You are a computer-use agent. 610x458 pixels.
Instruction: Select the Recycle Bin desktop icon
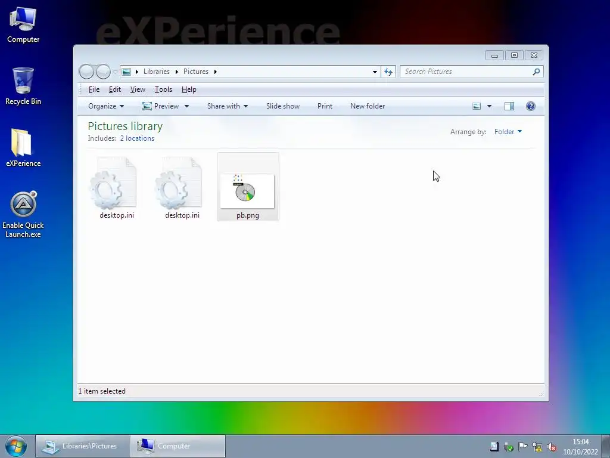tap(23, 86)
